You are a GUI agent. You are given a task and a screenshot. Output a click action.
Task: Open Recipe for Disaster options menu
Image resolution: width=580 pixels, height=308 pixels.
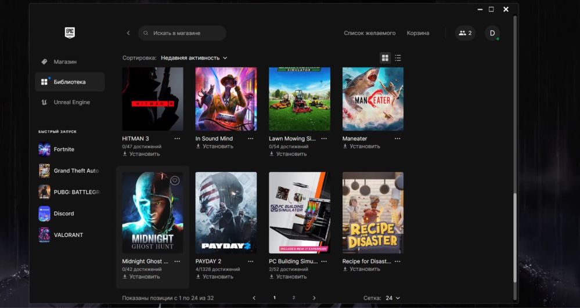[397, 262]
